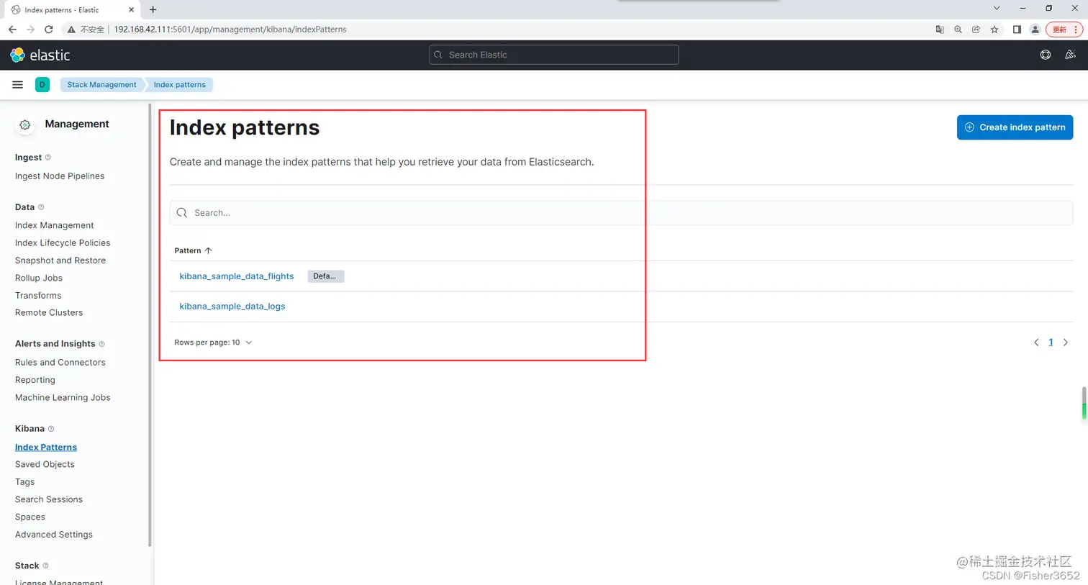Open Machine Learning Jobs
Screen dimensions: 1088x585
coord(63,398)
